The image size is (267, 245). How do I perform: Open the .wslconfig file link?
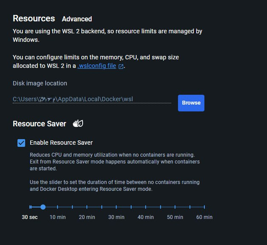[97, 66]
